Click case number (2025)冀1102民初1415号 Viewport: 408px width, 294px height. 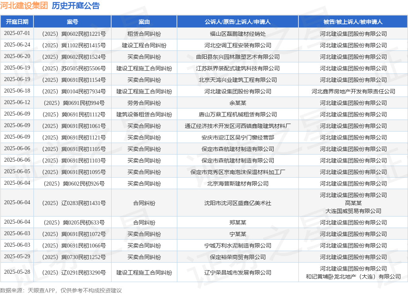pyautogui.click(x=74, y=45)
